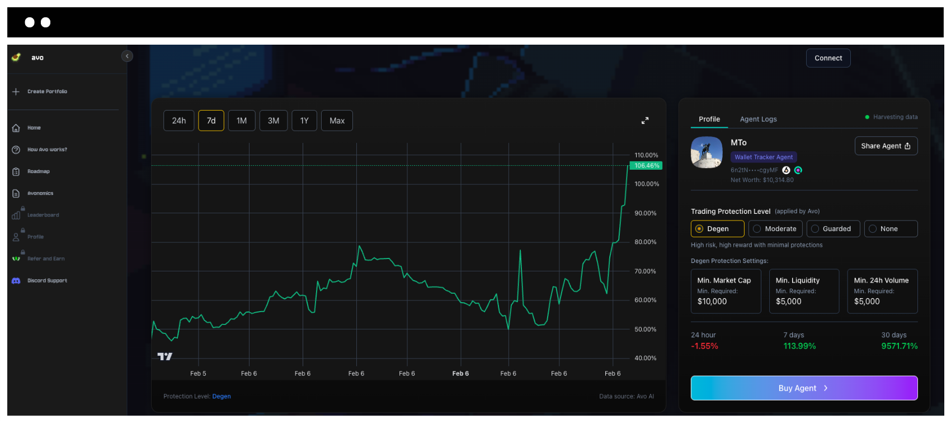
Task: Click the 24 hour -1.55% value
Action: [704, 346]
